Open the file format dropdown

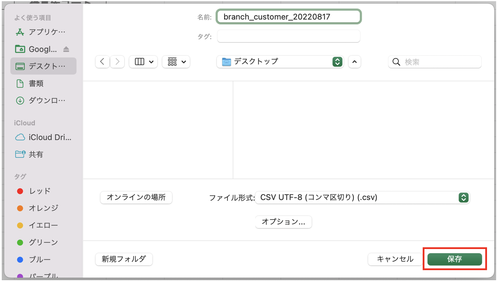click(362, 197)
